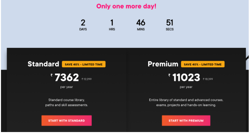Select the Standard plan heading

(43, 64)
